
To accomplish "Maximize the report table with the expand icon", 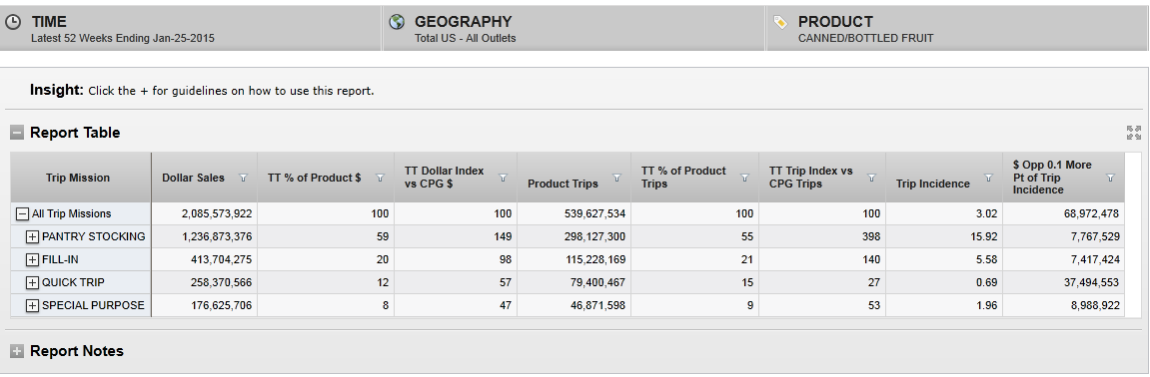I will pos(1134,133).
